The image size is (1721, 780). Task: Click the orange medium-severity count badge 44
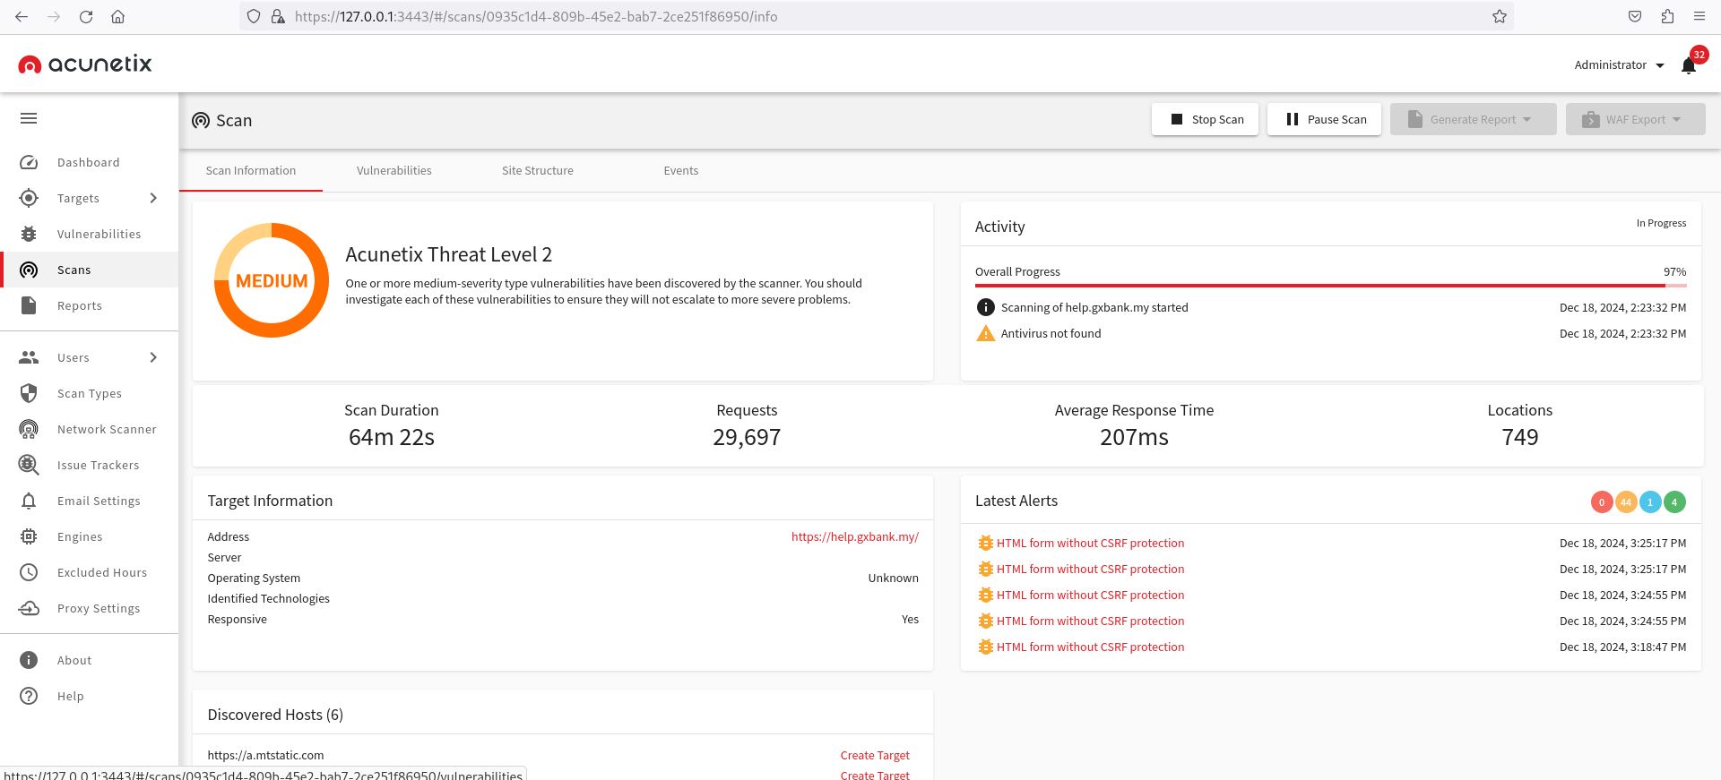click(1626, 502)
